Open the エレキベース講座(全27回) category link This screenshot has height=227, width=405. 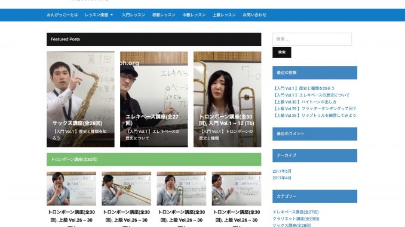click(296, 212)
